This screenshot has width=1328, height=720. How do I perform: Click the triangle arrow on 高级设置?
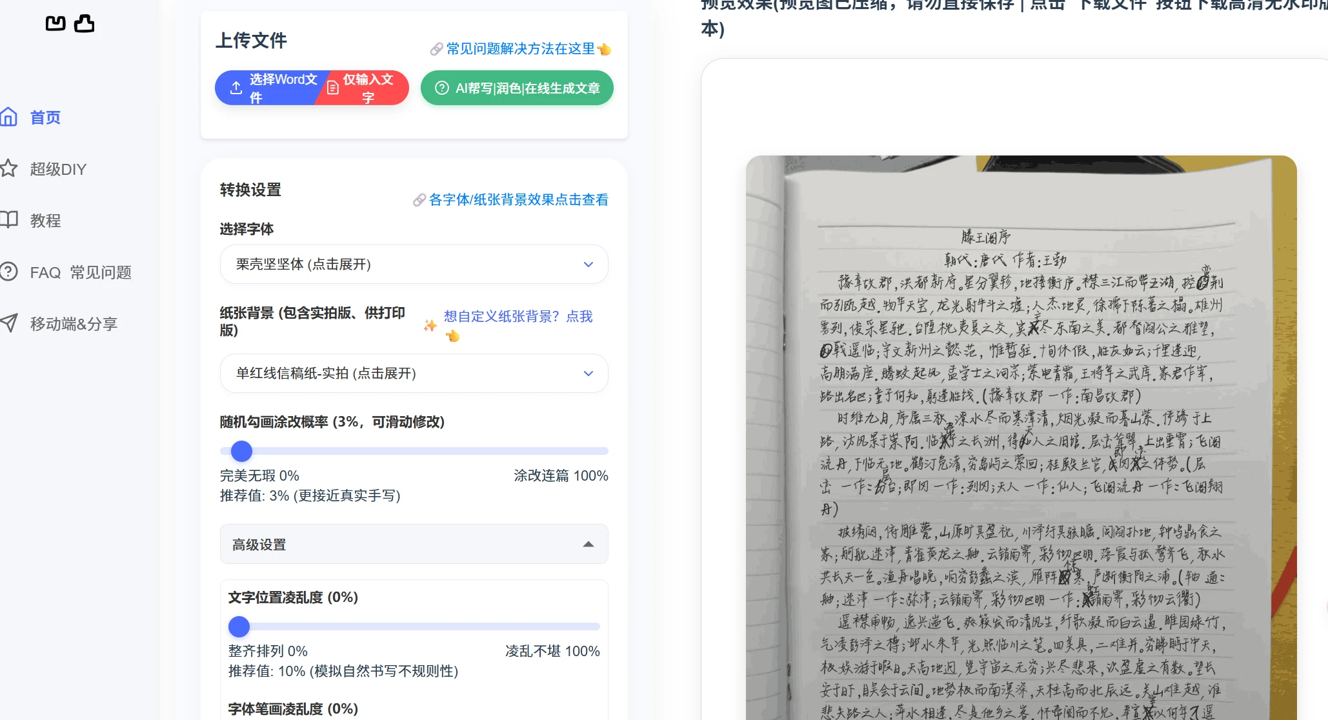589,545
